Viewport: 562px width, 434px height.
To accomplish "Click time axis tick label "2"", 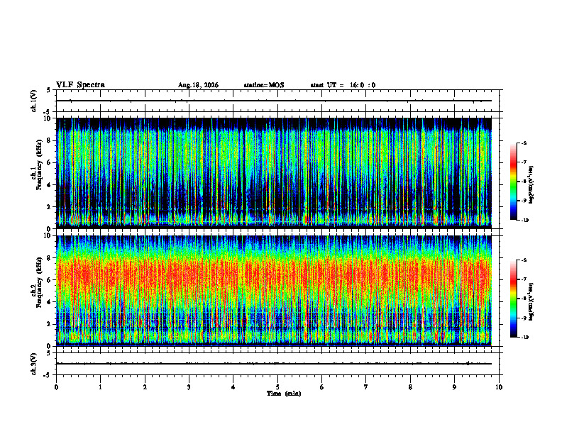I will coord(145,387).
